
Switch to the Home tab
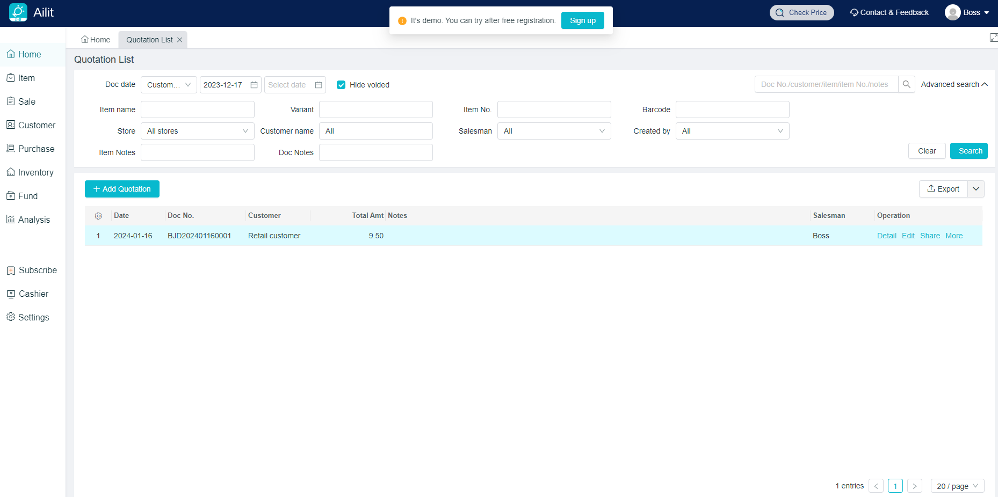click(96, 40)
